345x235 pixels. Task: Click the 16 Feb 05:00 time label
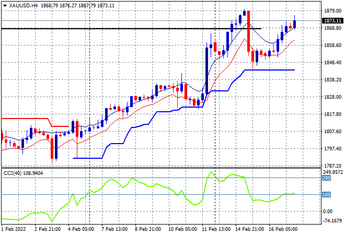283,229
